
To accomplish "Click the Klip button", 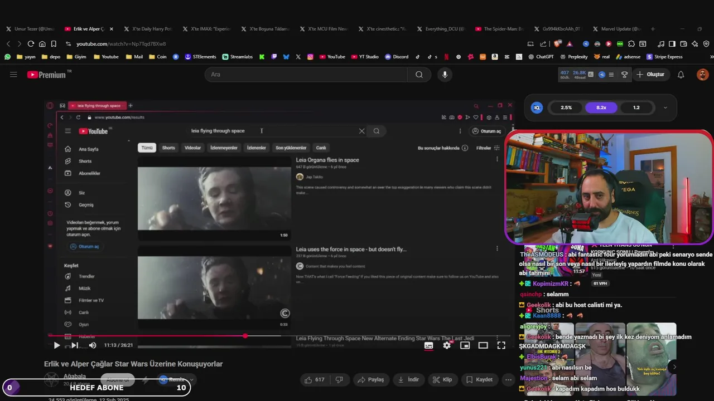I will [x=442, y=379].
